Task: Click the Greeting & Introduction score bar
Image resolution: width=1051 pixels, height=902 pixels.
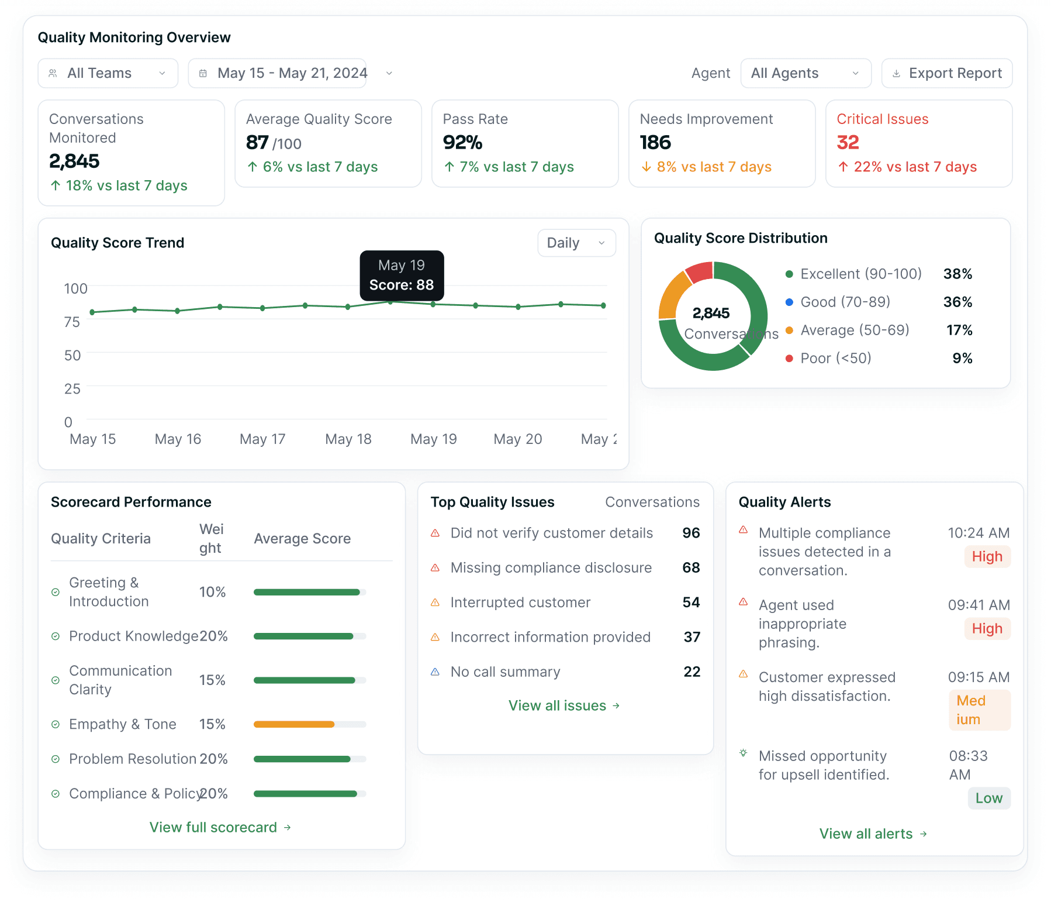Action: [x=310, y=592]
